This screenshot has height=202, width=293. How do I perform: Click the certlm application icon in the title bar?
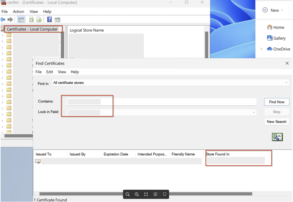click(x=3, y=3)
